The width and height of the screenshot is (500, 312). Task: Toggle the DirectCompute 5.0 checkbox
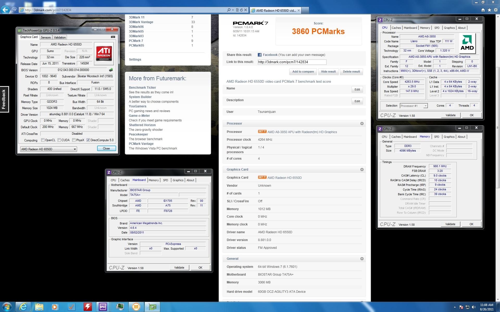[88, 140]
